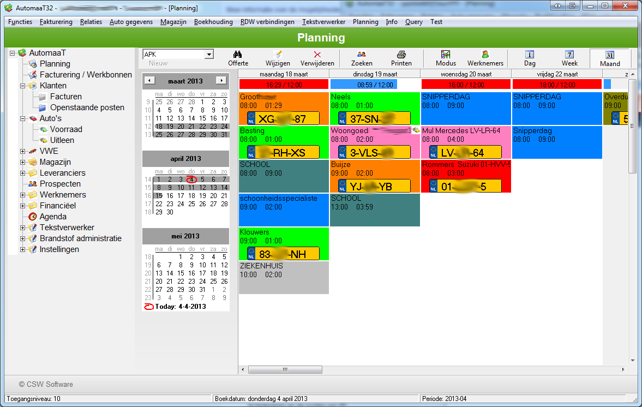Select Facturering / Werkbonnen in tree
The height and width of the screenshot is (407, 642).
(86, 75)
